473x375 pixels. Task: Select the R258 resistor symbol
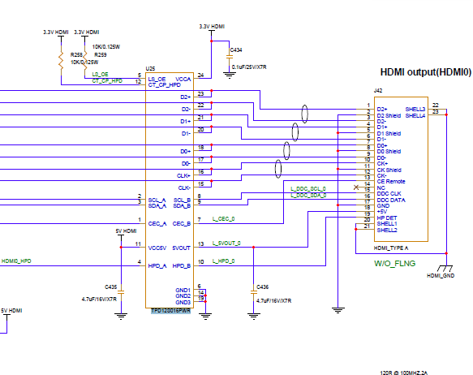click(61, 60)
